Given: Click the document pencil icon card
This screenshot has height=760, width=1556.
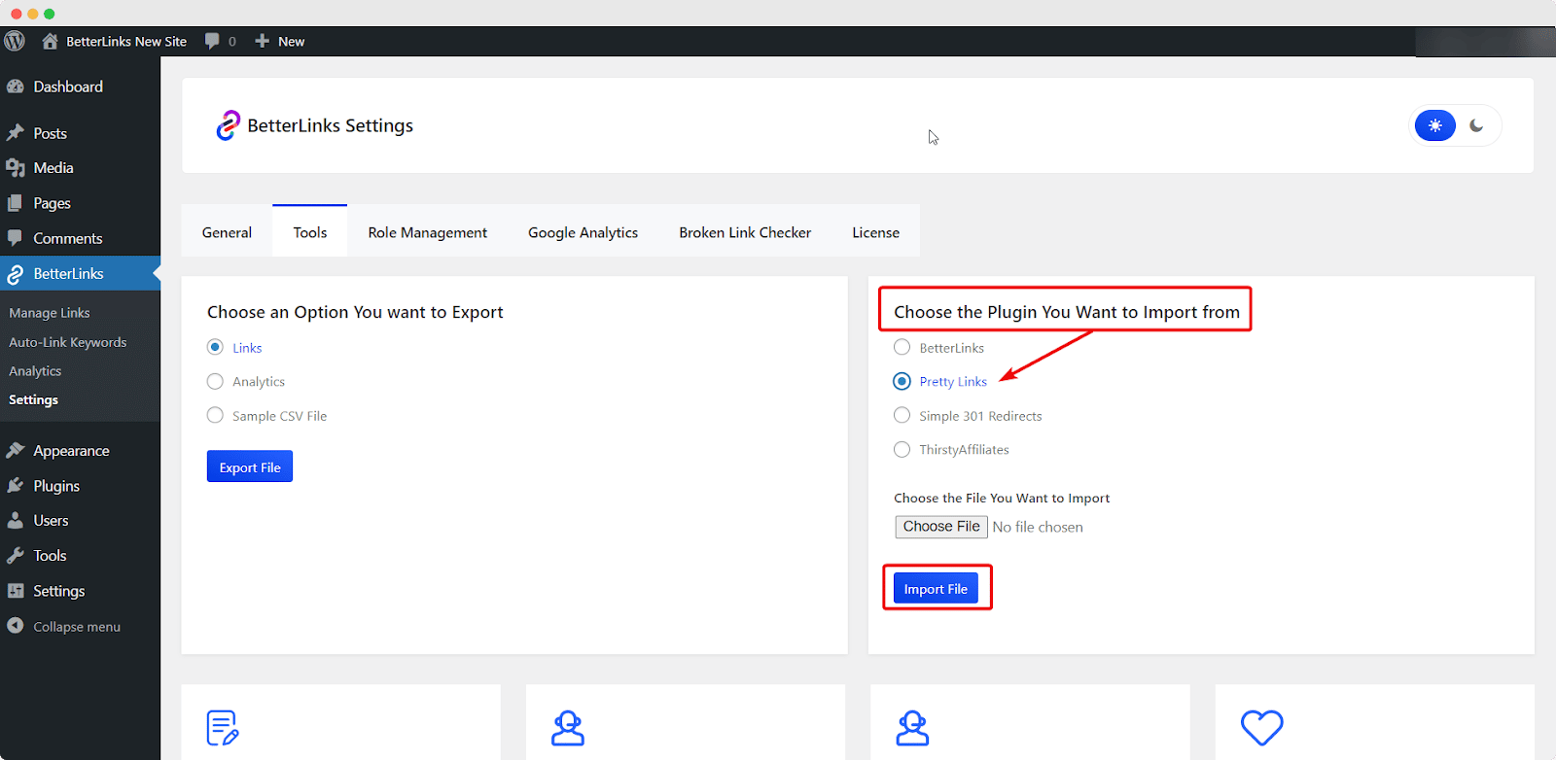Looking at the screenshot, I should [223, 728].
